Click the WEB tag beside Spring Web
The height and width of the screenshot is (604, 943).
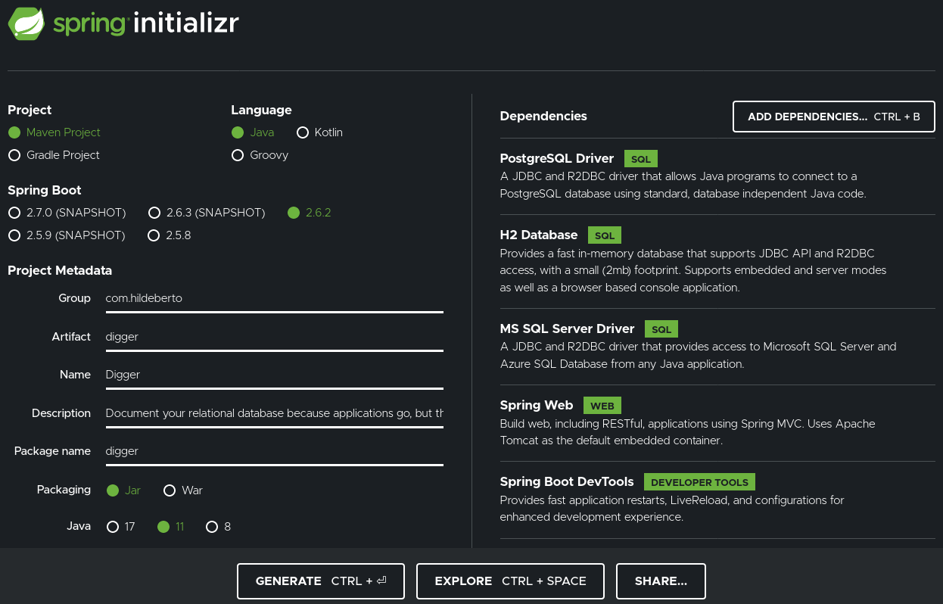pyautogui.click(x=602, y=406)
